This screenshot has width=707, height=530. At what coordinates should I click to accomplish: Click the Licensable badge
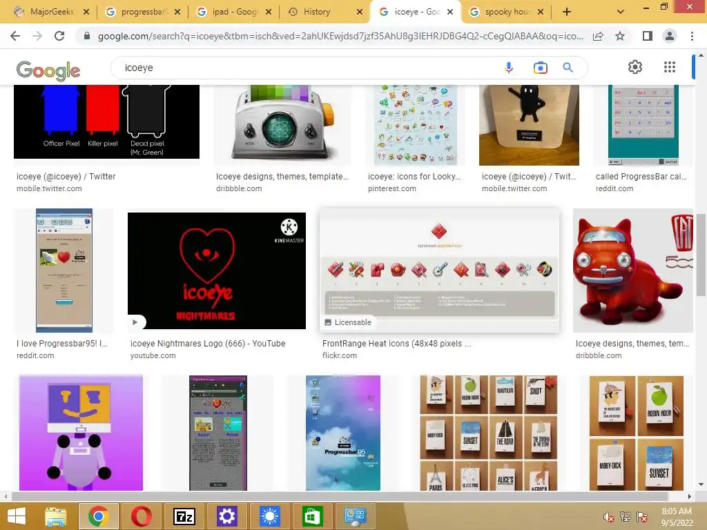coord(348,322)
